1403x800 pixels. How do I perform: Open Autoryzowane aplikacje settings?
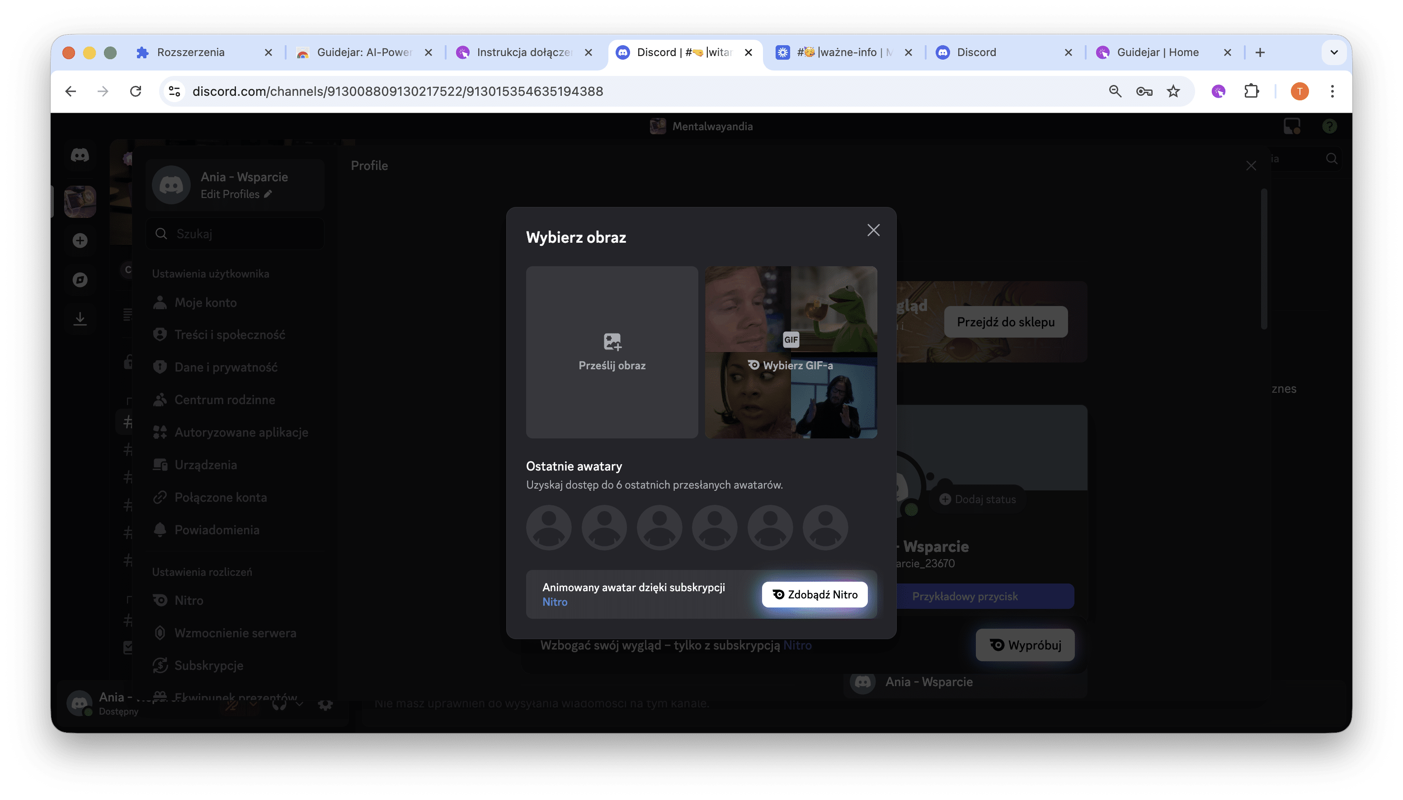coord(235,432)
